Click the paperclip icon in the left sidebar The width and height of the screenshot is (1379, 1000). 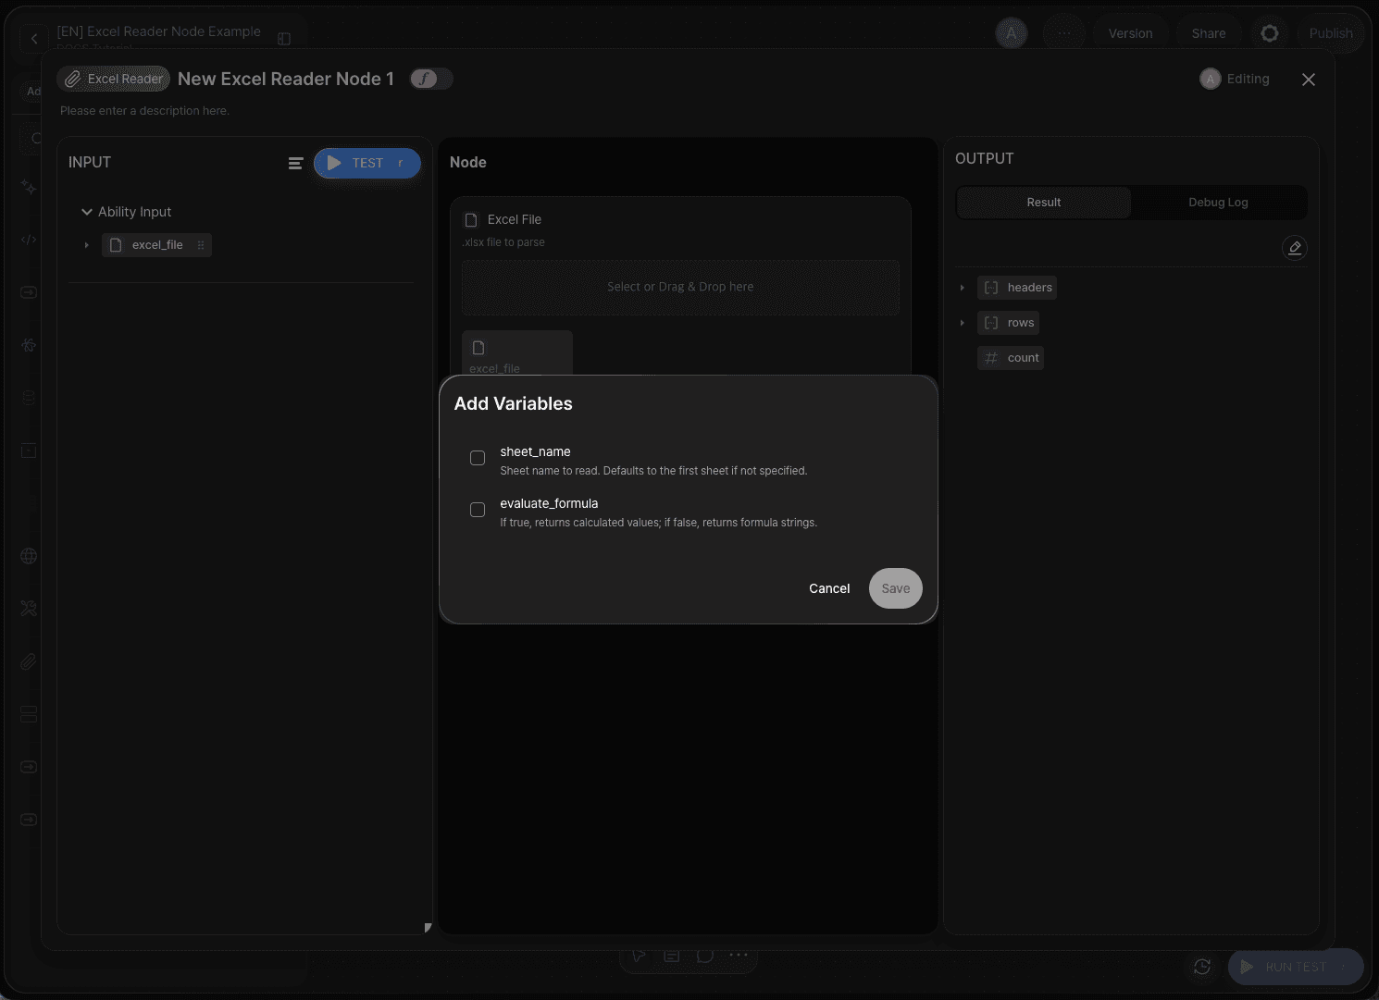click(x=29, y=661)
